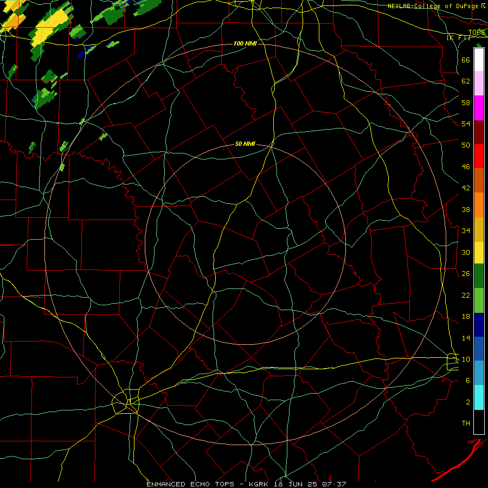The height and width of the screenshot is (488, 488).
Task: Click the legend value 66
Action: pos(466,60)
